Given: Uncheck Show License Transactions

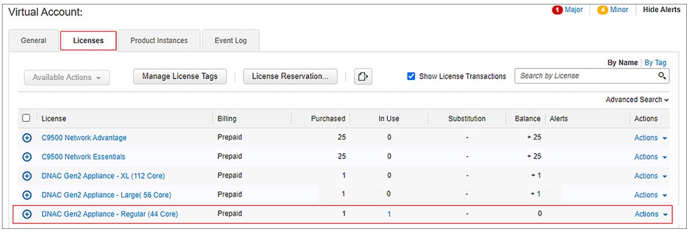Looking at the screenshot, I should coord(411,76).
